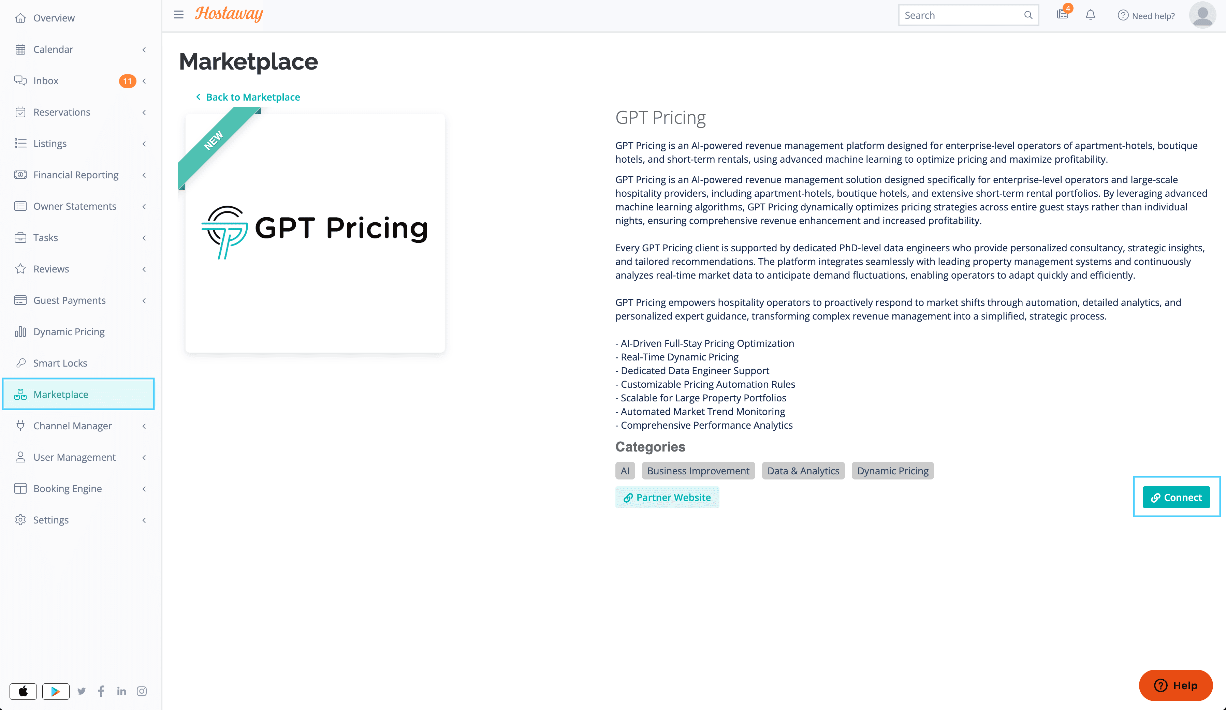The height and width of the screenshot is (710, 1226).
Task: Select the Financial Reporting menu item
Action: click(x=75, y=175)
